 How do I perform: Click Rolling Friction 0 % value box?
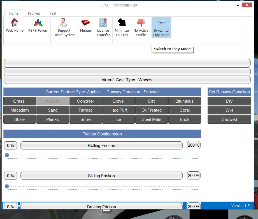[x=11, y=146]
